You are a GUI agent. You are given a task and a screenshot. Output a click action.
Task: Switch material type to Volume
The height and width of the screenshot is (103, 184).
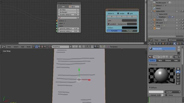coord(168,60)
